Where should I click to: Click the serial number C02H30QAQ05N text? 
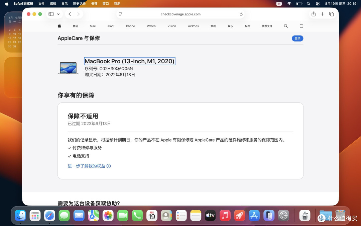(116, 69)
